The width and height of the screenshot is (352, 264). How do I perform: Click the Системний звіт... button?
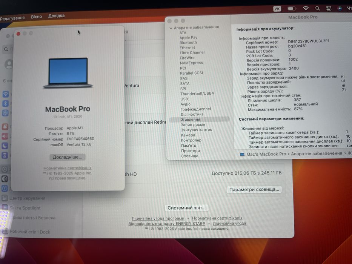click(x=186, y=208)
